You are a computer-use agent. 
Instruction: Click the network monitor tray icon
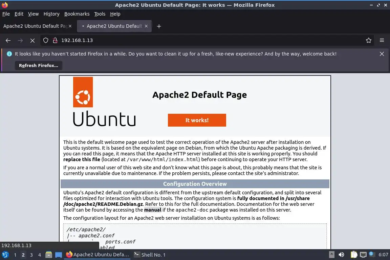click(363, 255)
